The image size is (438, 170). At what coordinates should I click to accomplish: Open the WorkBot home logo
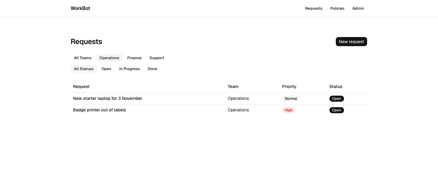(80, 8)
